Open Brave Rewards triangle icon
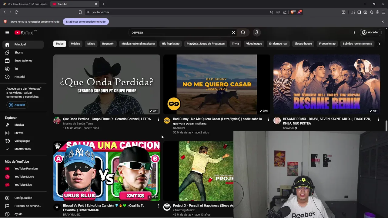The height and width of the screenshot is (218, 388). click(299, 12)
